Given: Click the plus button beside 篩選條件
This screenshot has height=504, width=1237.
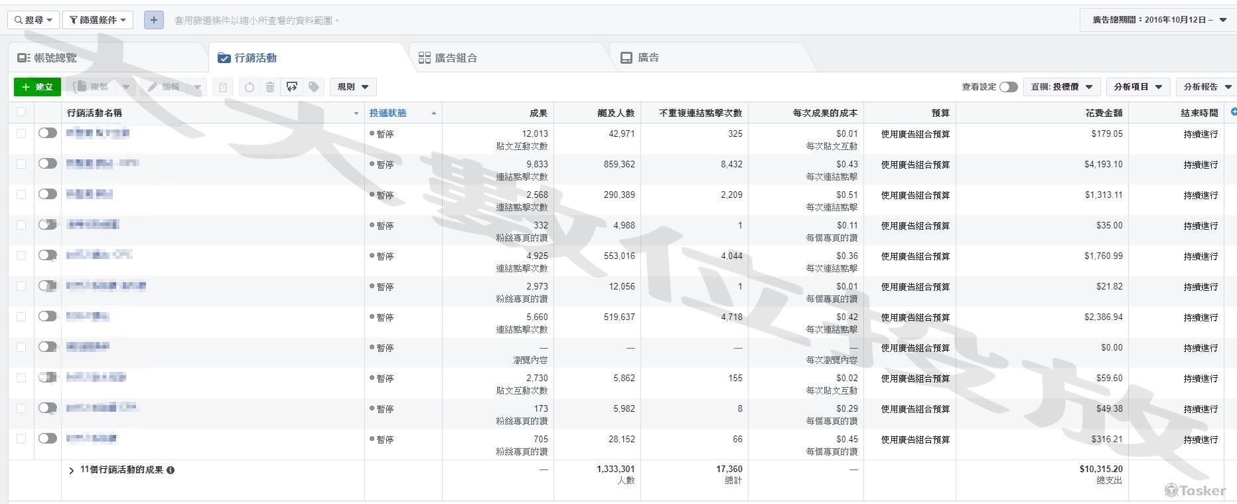Looking at the screenshot, I should (x=153, y=20).
